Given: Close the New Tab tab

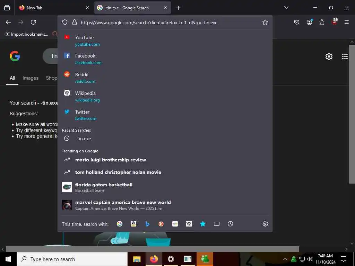Looking at the screenshot, I should [x=87, y=8].
